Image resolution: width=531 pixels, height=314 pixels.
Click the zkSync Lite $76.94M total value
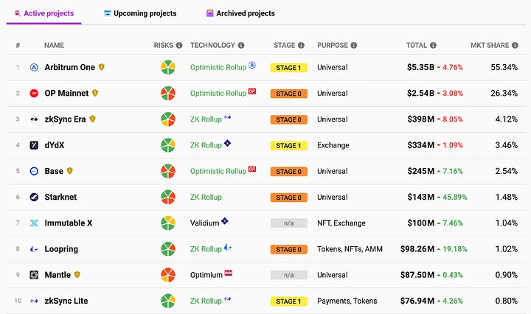(417, 301)
